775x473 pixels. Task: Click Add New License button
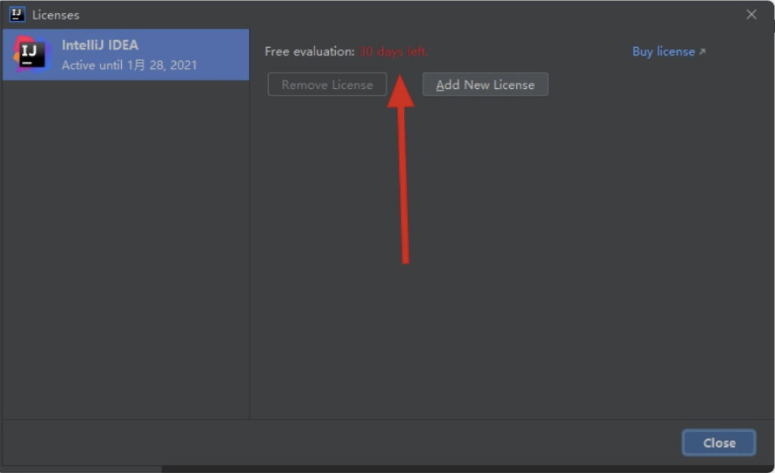click(x=485, y=85)
